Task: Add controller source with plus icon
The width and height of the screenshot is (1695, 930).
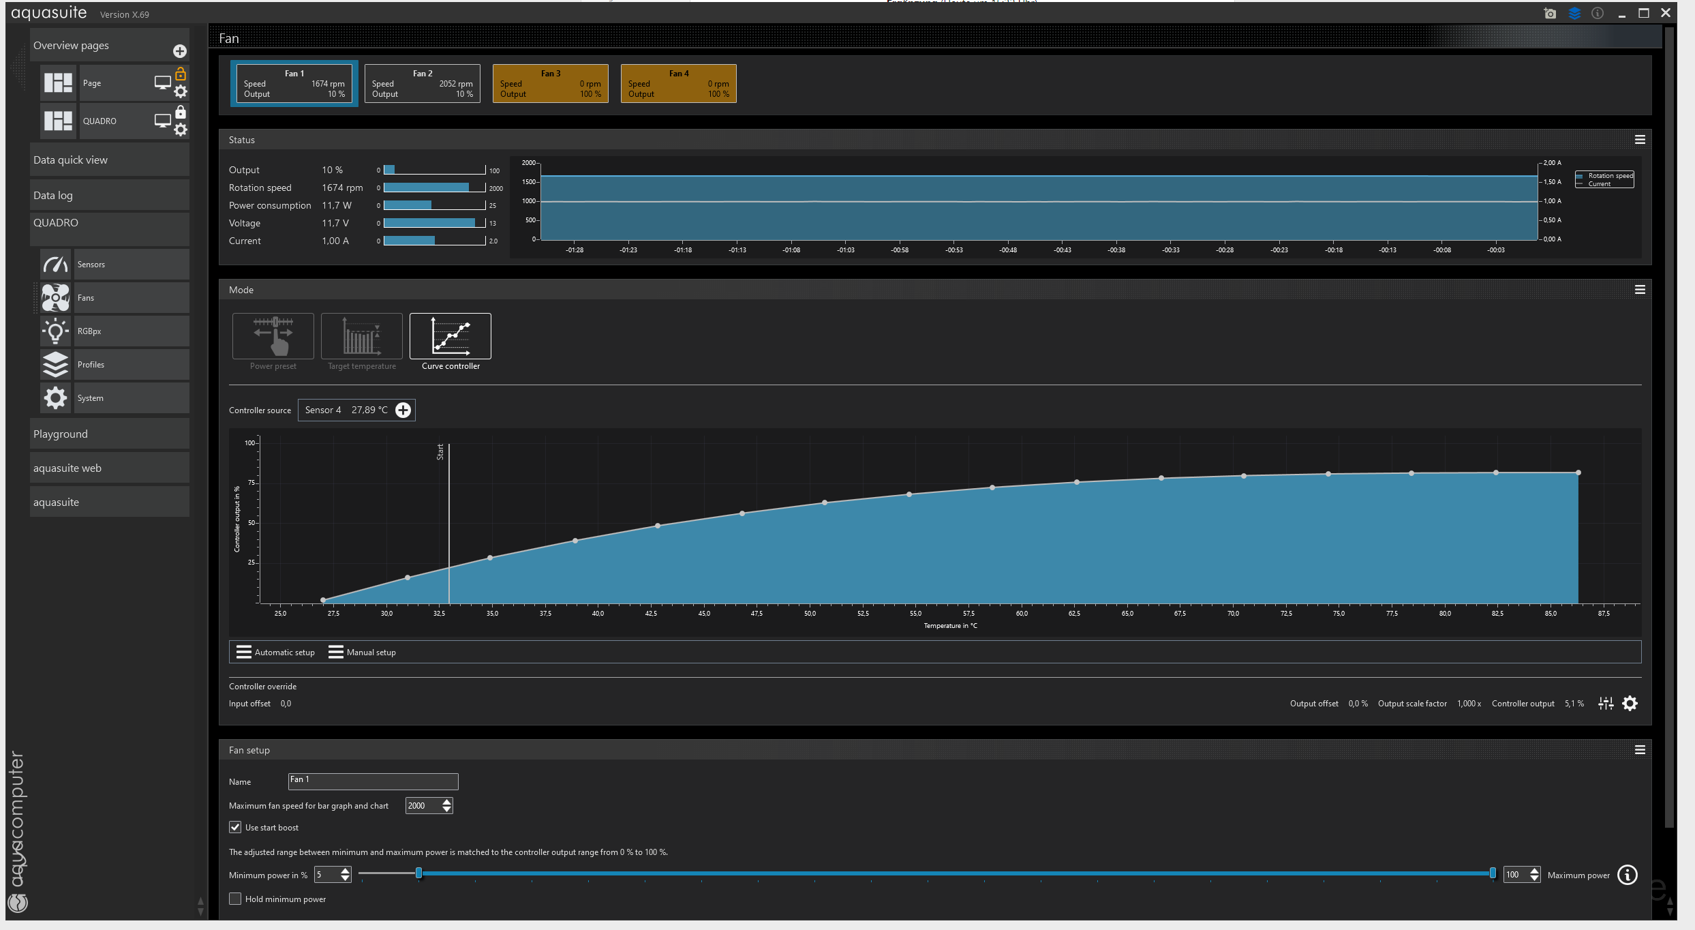Action: [x=403, y=410]
